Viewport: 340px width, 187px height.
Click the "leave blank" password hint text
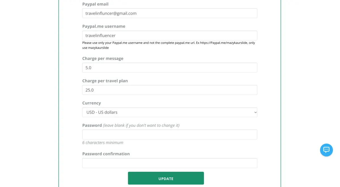[141, 125]
